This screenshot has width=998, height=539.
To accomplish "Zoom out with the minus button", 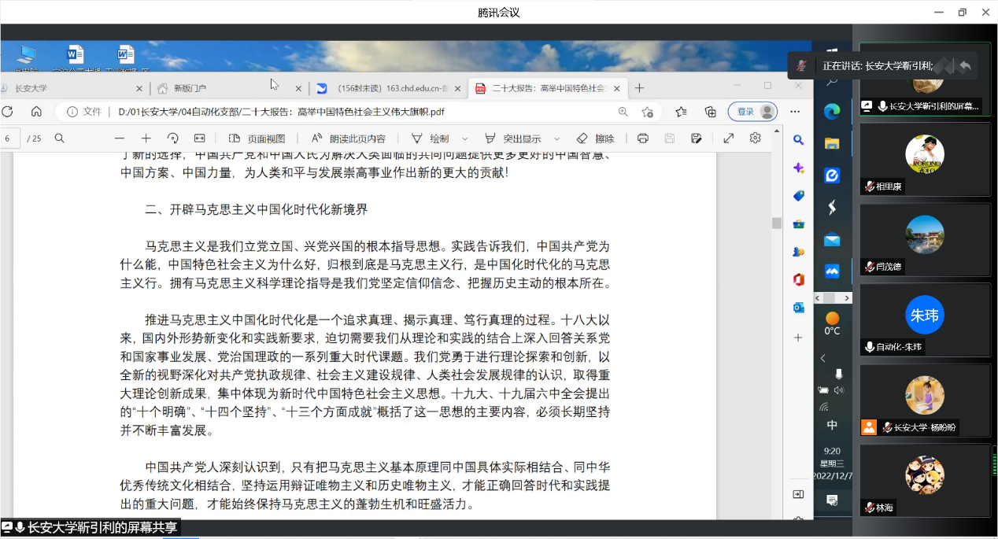I will coord(120,138).
